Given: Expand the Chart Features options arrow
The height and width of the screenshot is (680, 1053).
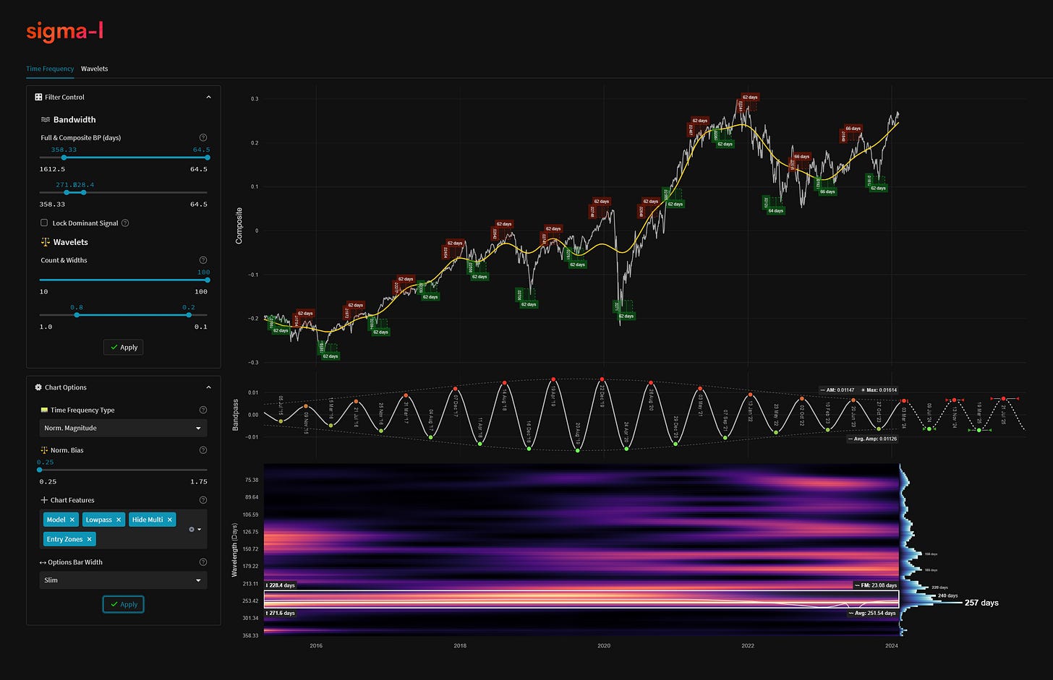Looking at the screenshot, I should pyautogui.click(x=199, y=530).
